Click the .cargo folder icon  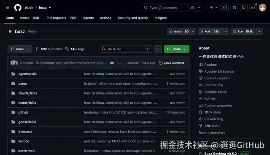[x=13, y=84]
